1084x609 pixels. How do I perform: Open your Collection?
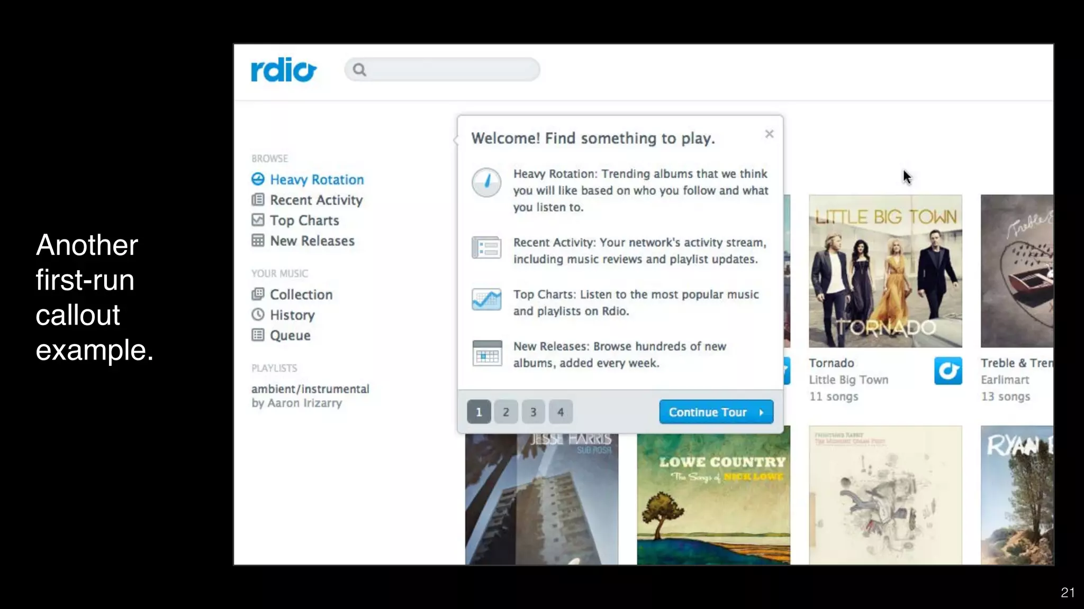301,294
